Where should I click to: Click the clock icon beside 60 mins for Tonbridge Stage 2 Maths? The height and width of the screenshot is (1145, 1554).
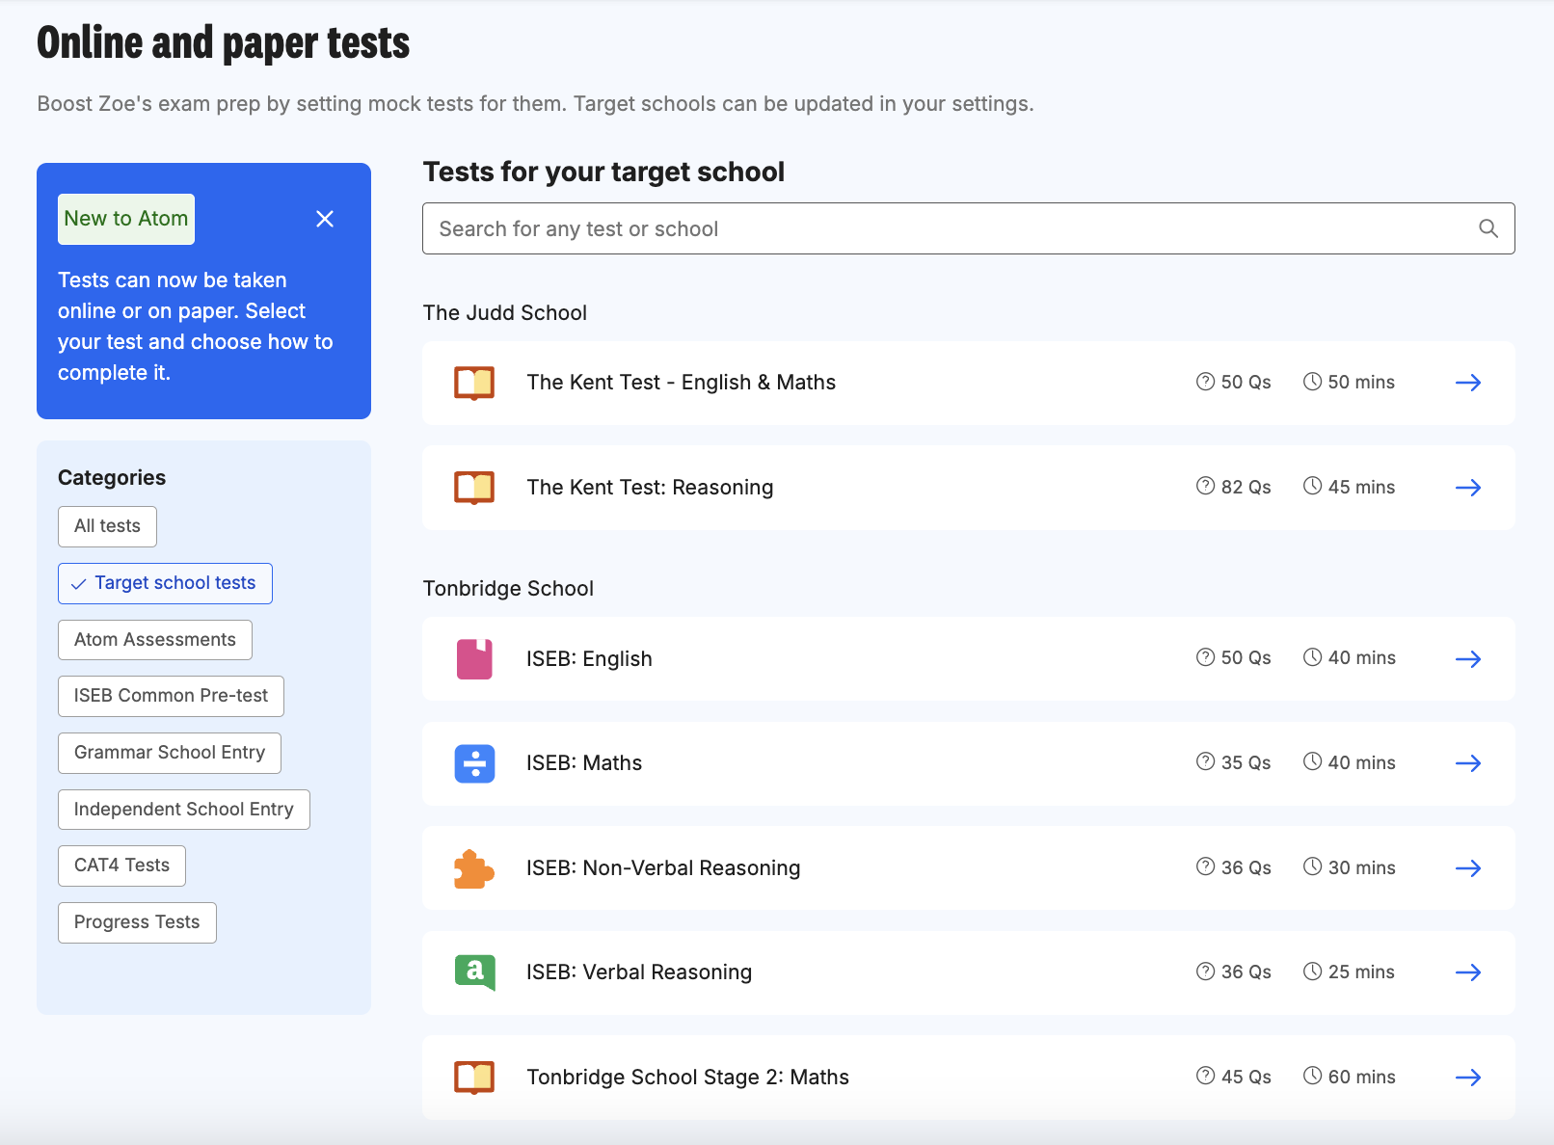[1313, 1077]
